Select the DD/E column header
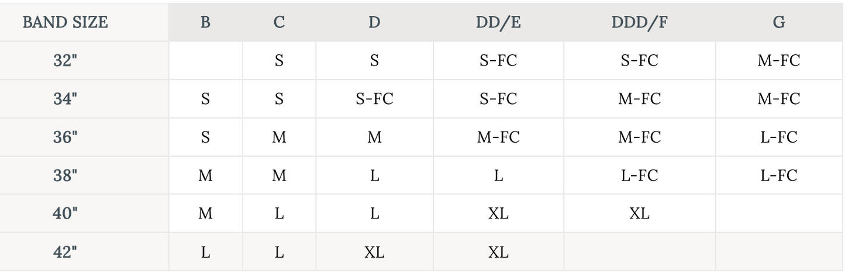 498,23
